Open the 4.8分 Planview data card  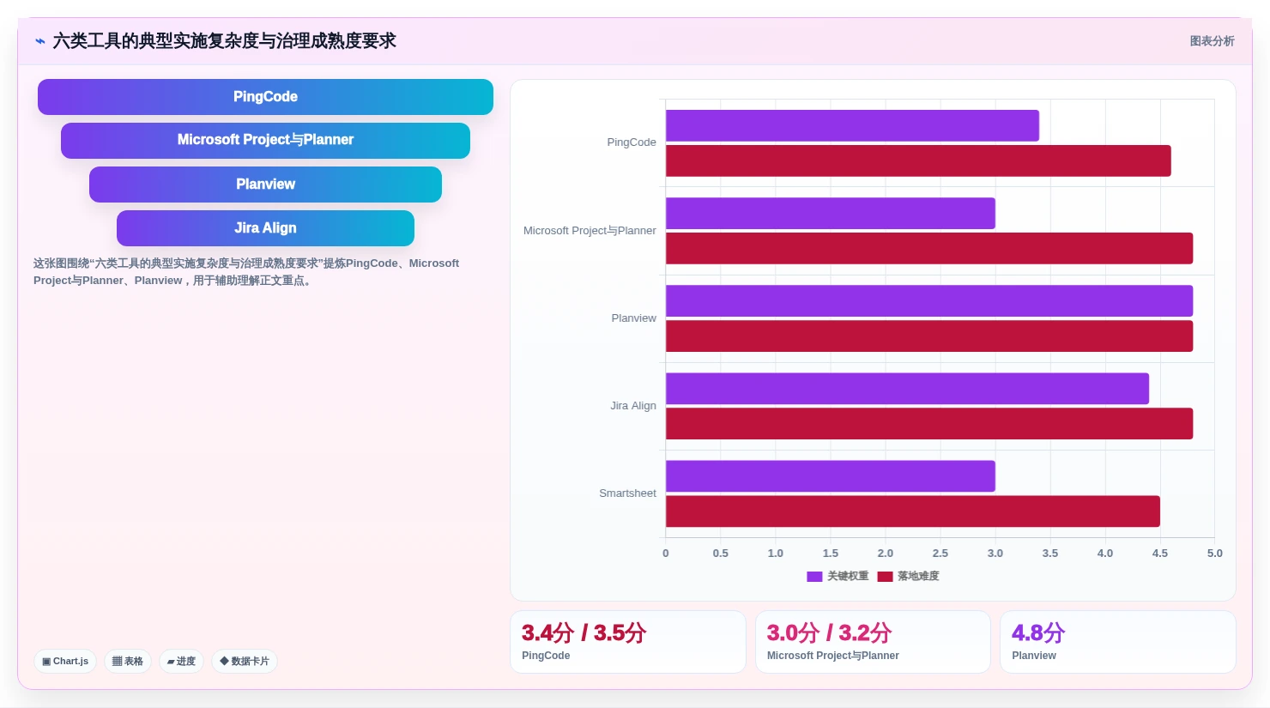[1118, 642]
